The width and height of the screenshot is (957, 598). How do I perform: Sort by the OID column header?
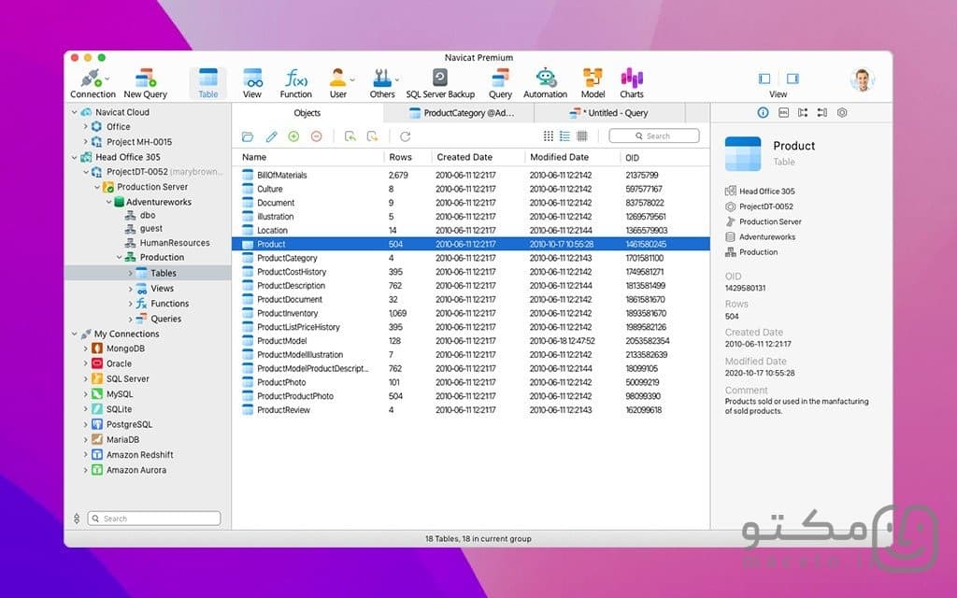click(664, 157)
